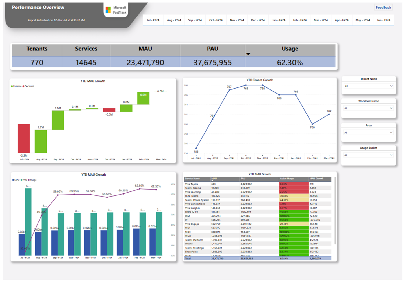This screenshot has height=282, width=404.
Task: Click the table's vertical scrollbar
Action: coord(335,210)
